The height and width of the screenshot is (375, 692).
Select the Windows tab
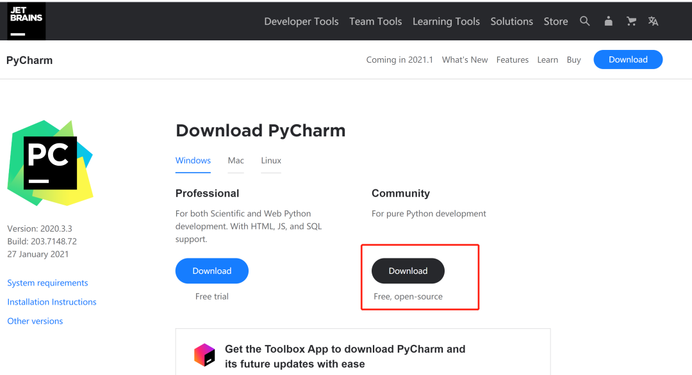pyautogui.click(x=193, y=161)
